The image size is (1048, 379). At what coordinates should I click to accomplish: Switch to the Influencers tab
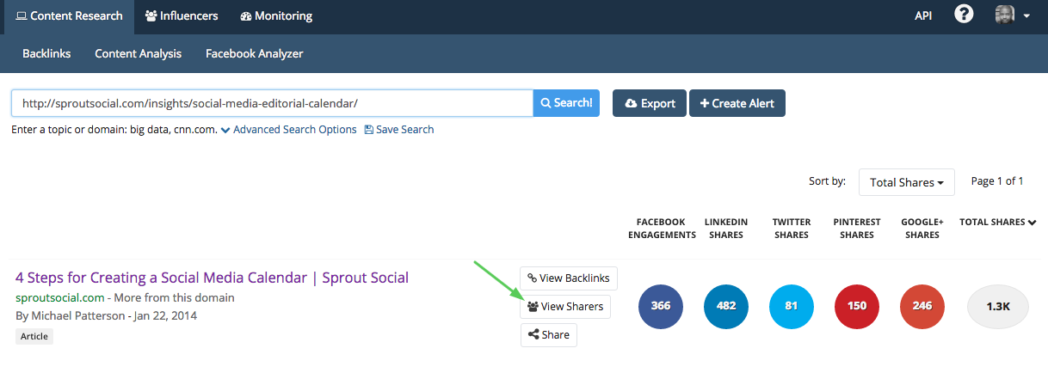tap(182, 16)
